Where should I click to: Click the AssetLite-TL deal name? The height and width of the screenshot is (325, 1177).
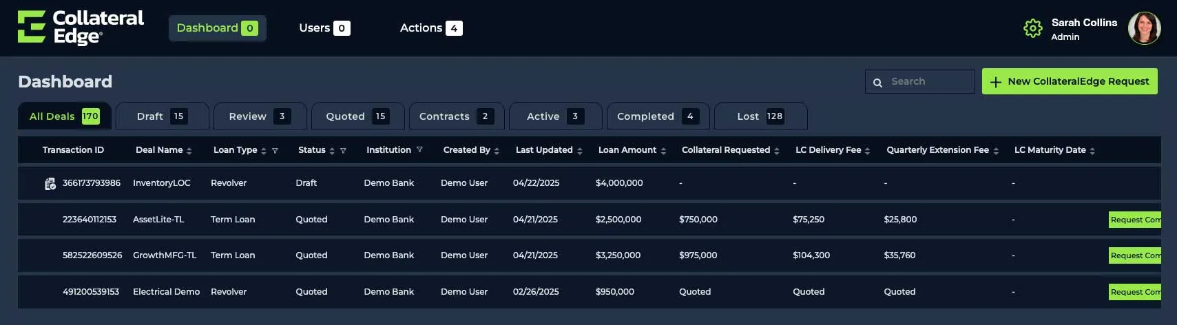(x=158, y=220)
